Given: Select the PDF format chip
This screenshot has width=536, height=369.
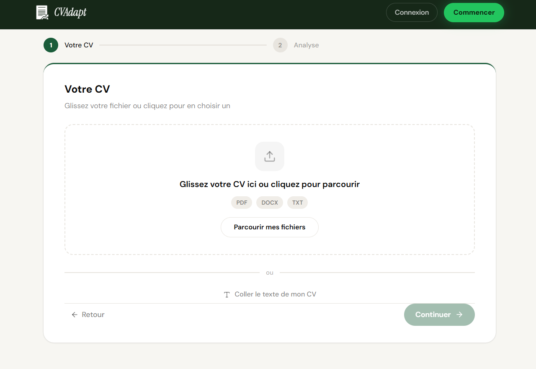Looking at the screenshot, I should click(242, 203).
